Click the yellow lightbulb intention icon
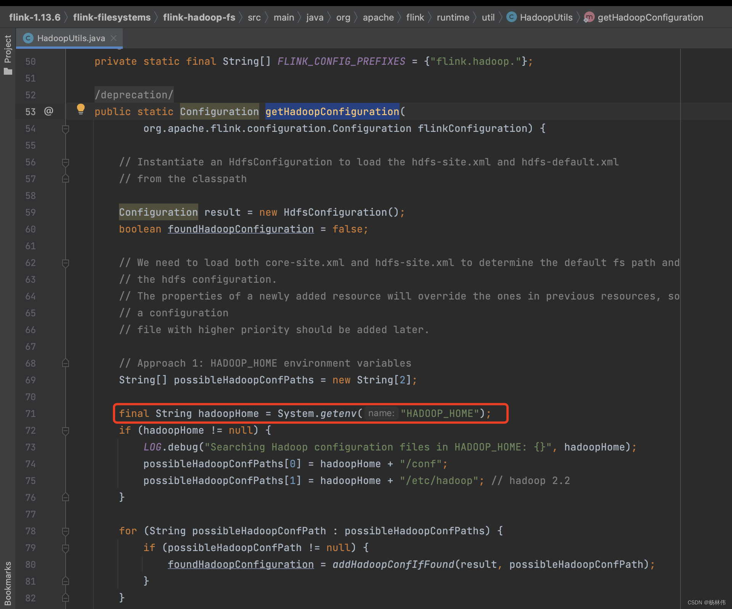732x609 pixels. 80,109
